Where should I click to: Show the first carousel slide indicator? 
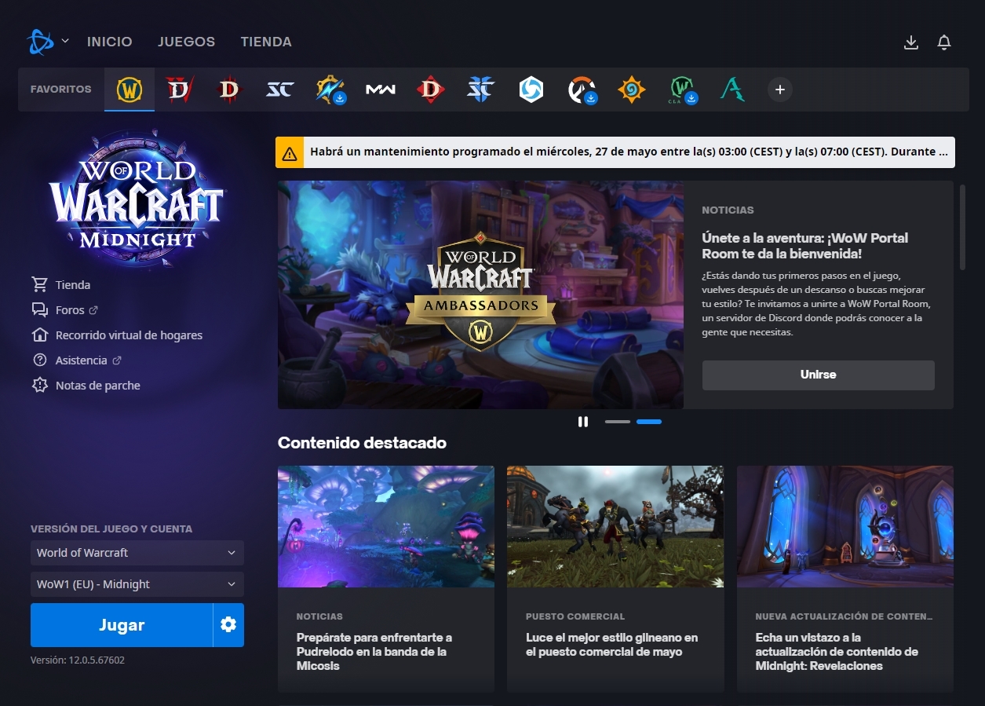618,422
